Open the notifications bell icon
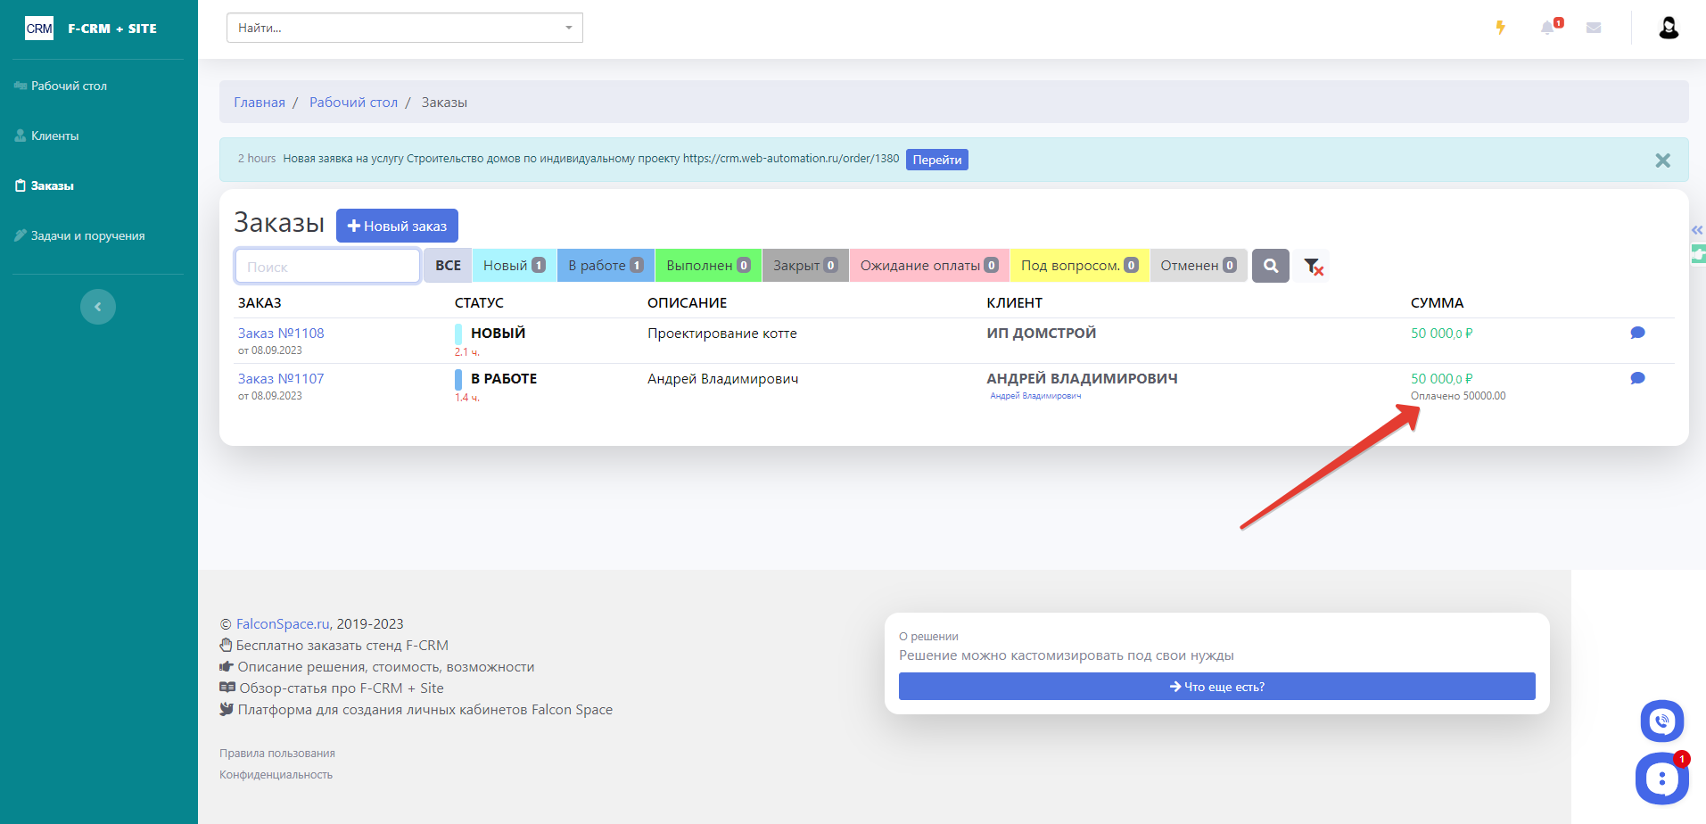The width and height of the screenshot is (1706, 824). click(1547, 28)
